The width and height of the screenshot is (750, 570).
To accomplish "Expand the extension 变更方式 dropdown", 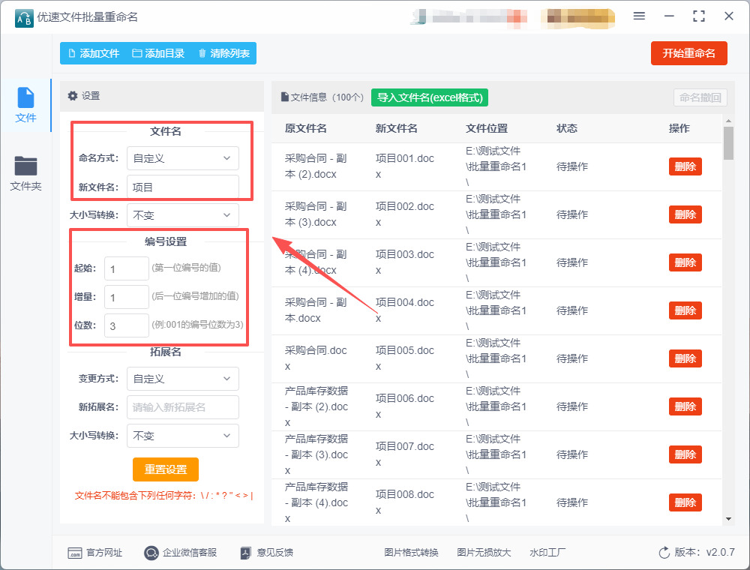I will (x=182, y=379).
